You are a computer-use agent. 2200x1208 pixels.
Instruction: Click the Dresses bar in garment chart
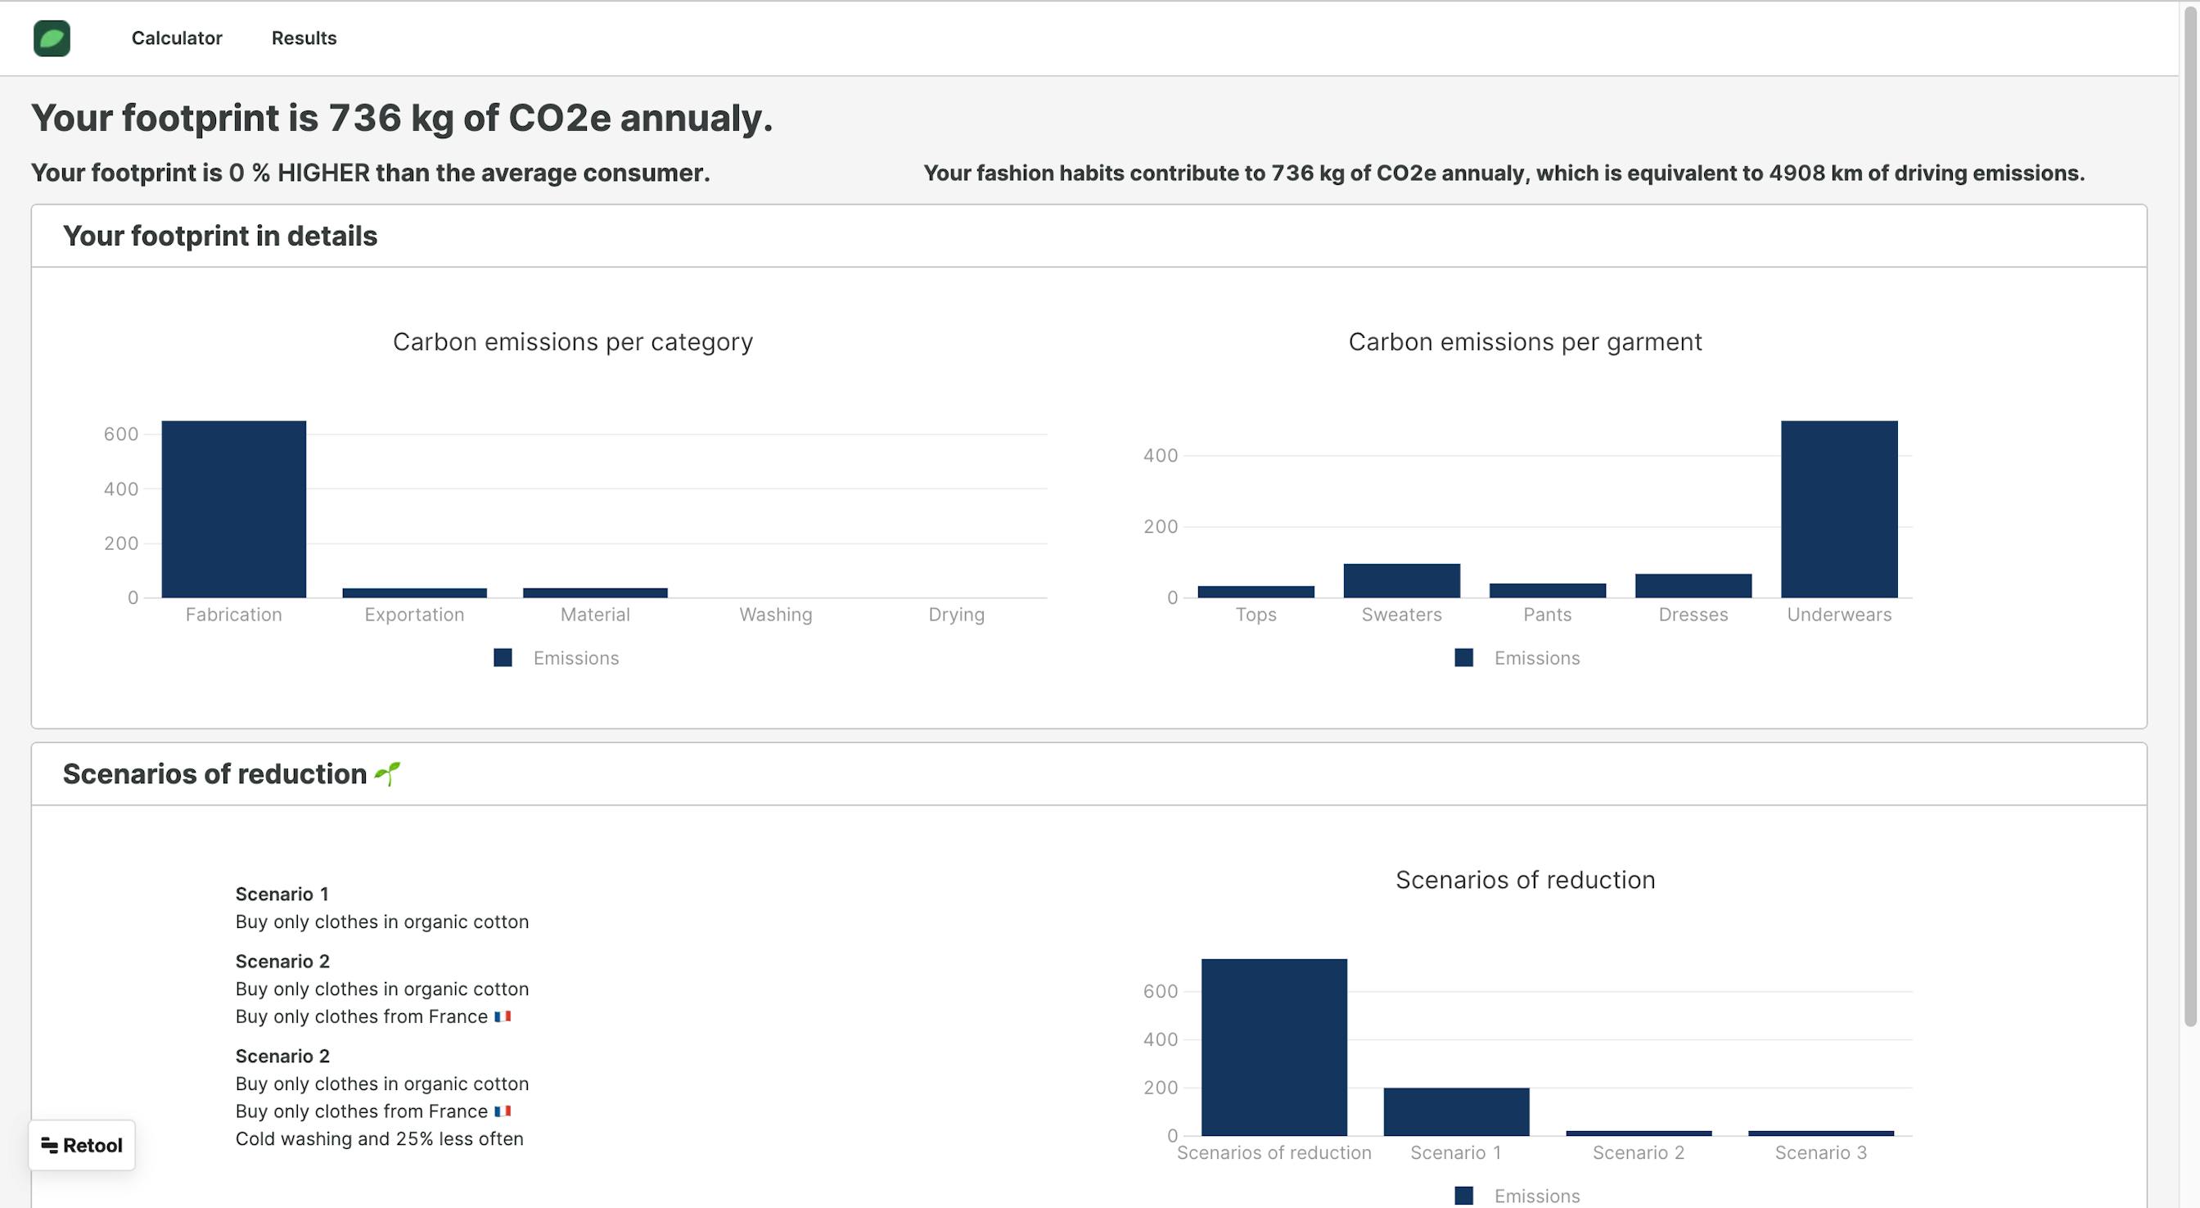tap(1693, 586)
